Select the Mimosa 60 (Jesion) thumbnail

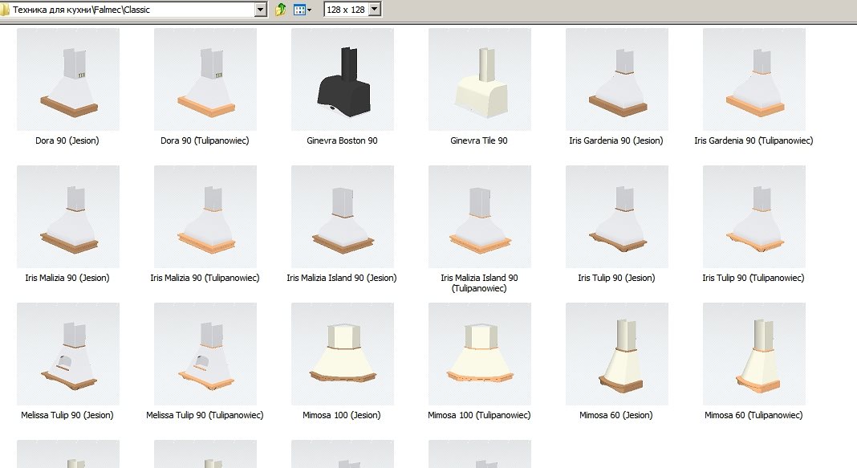point(617,354)
